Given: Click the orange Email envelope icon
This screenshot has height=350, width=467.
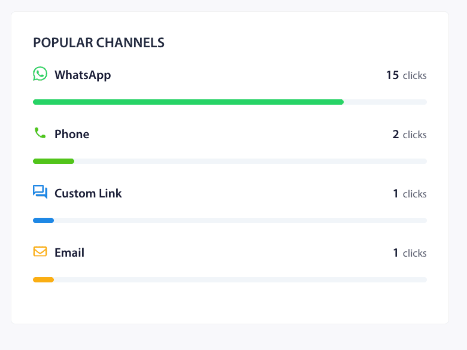Looking at the screenshot, I should pyautogui.click(x=40, y=252).
